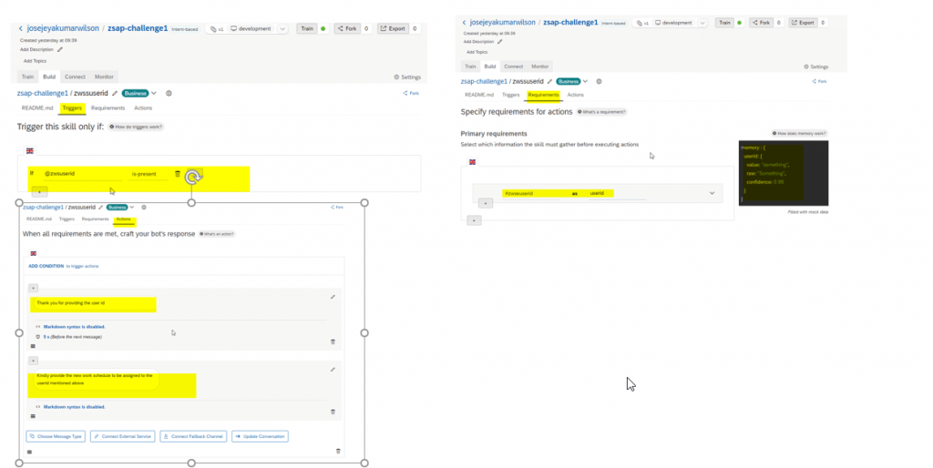Click Train button in the Requirements screenshot header
The image size is (933, 468).
(724, 23)
